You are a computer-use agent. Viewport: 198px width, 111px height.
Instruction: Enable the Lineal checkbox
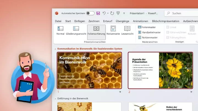(x=168, y=27)
